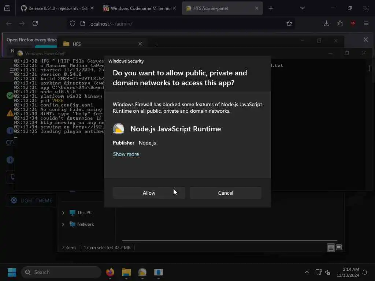This screenshot has height=281, width=375.
Task: Toggle the LIGHT THEME button in HFS admin
Action: 31,200
